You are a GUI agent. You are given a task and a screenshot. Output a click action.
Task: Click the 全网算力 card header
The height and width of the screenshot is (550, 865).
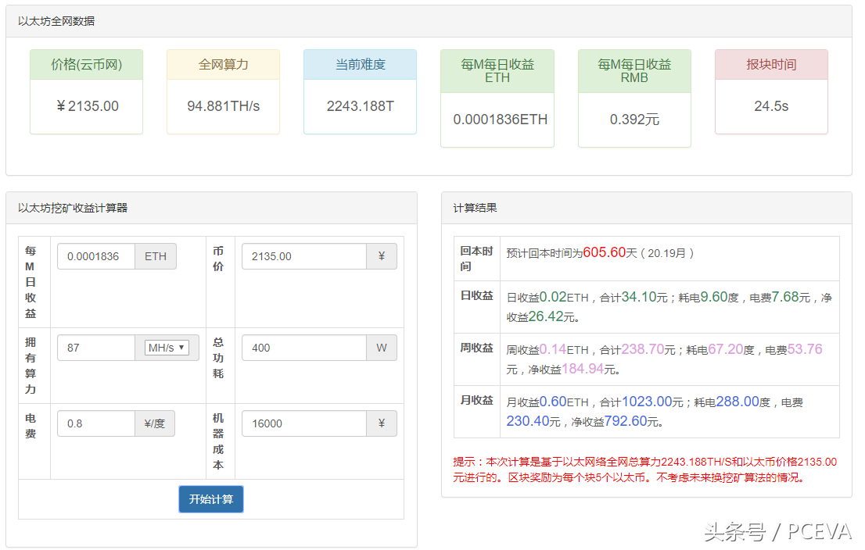pyautogui.click(x=224, y=65)
